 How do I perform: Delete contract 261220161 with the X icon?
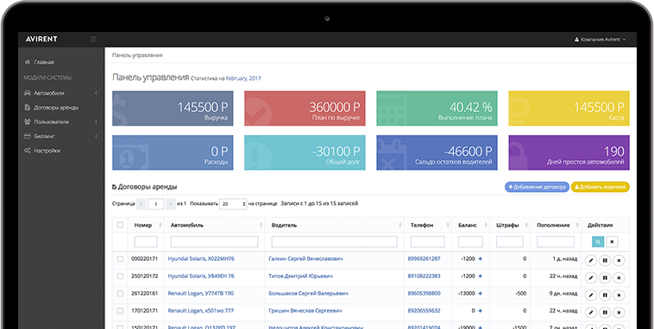point(619,295)
